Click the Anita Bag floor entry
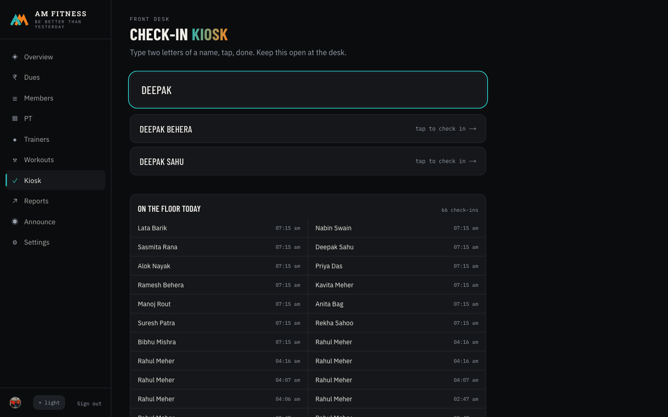The image size is (668, 417). (x=397, y=304)
